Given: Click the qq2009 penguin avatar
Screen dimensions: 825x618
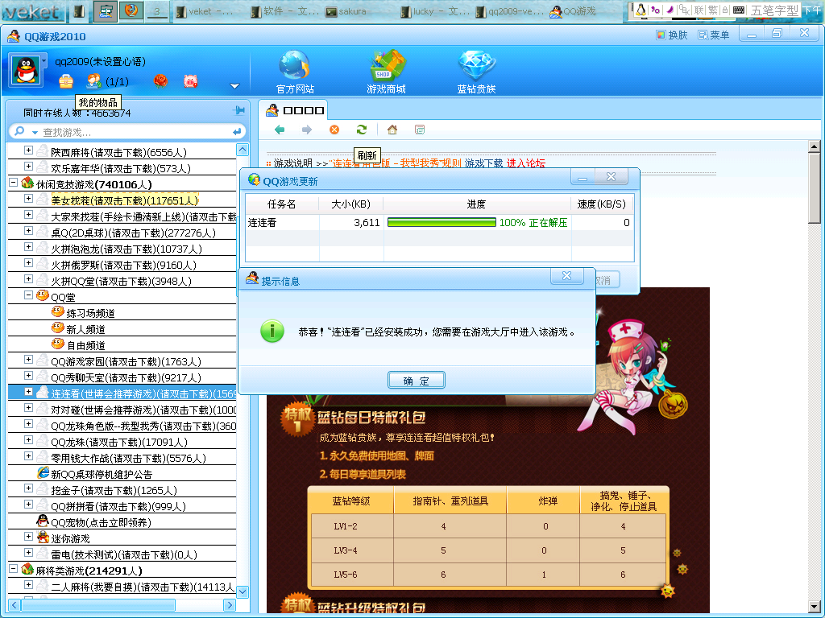Looking at the screenshot, I should pos(27,70).
